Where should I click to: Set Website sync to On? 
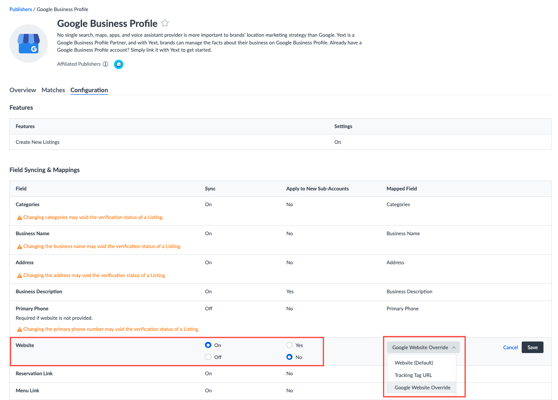pyautogui.click(x=208, y=345)
